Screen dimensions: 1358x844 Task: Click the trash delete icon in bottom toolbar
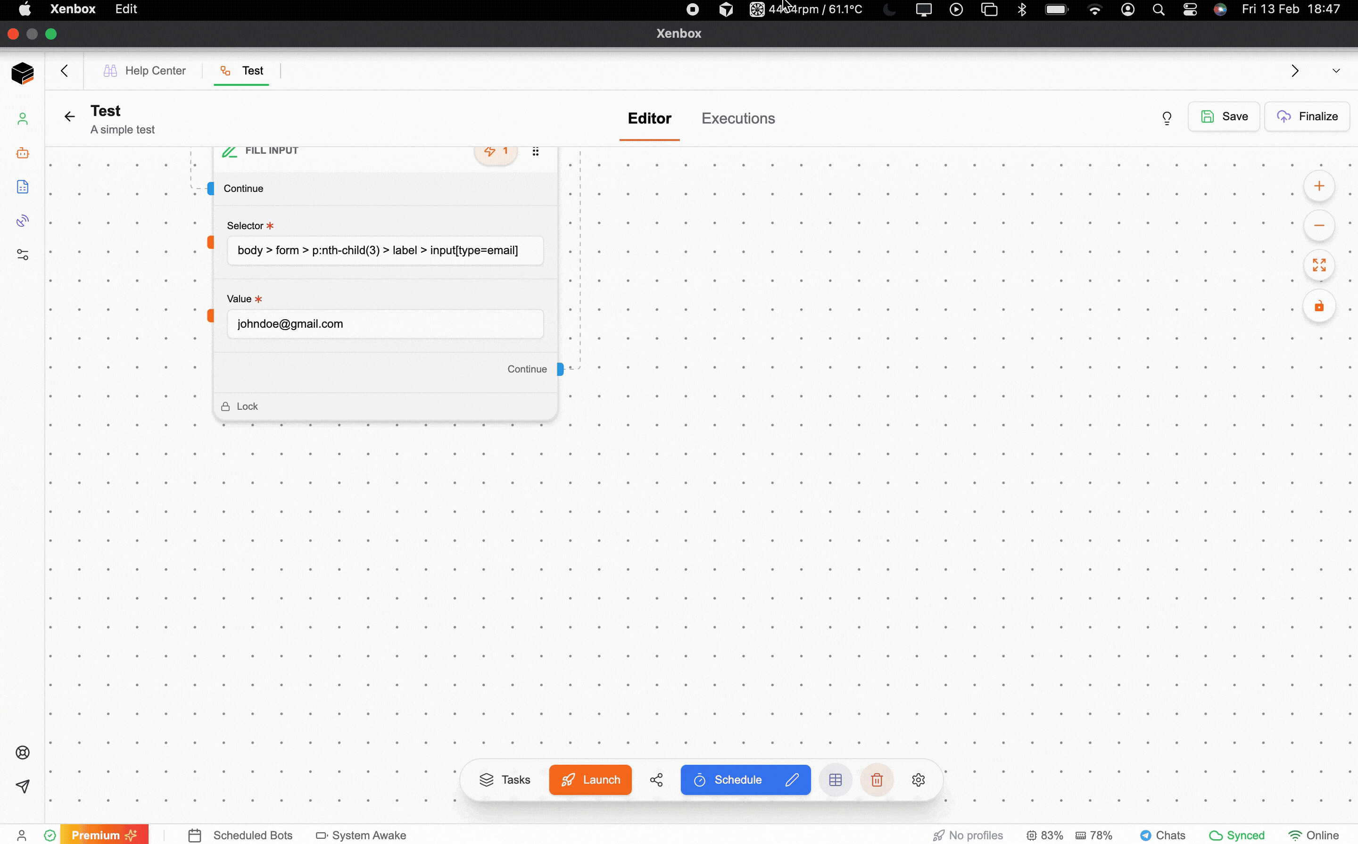click(x=877, y=780)
